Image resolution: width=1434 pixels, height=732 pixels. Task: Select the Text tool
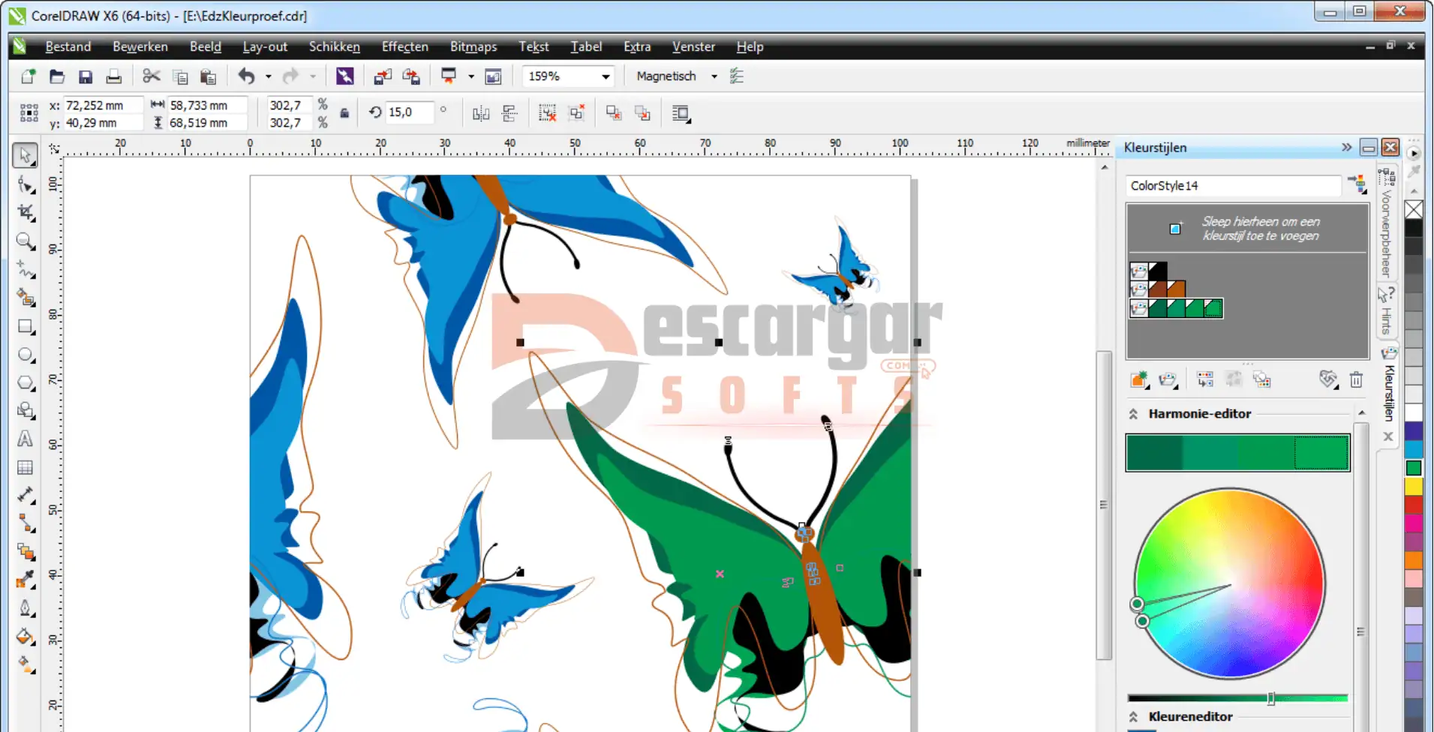pyautogui.click(x=26, y=439)
